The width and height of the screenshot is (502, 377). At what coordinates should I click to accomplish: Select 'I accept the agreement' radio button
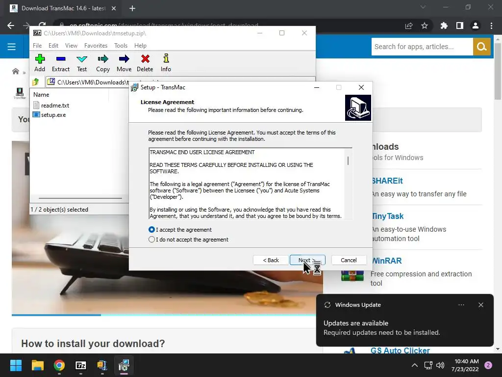pos(152,230)
